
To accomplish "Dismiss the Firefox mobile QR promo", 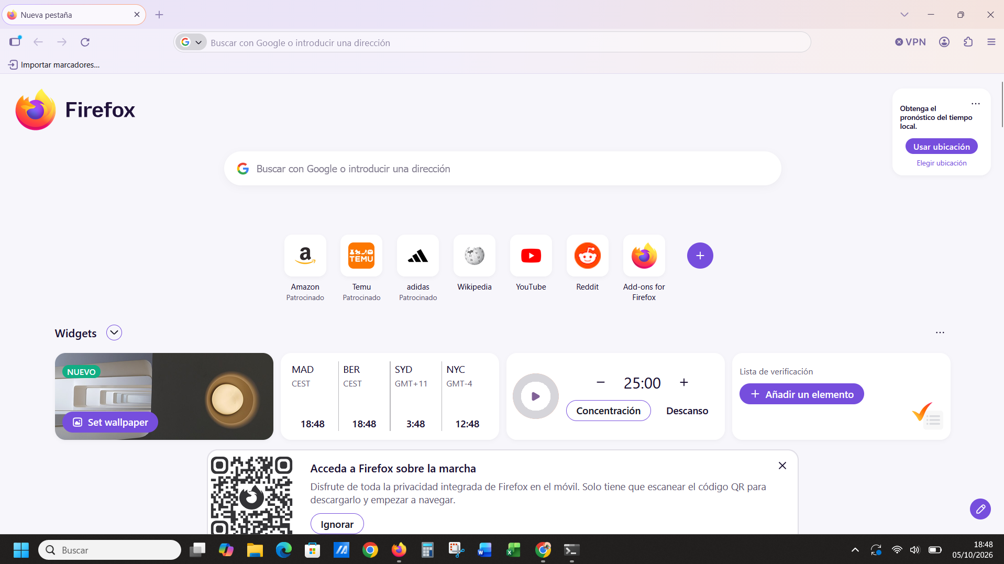I will tap(782, 466).
